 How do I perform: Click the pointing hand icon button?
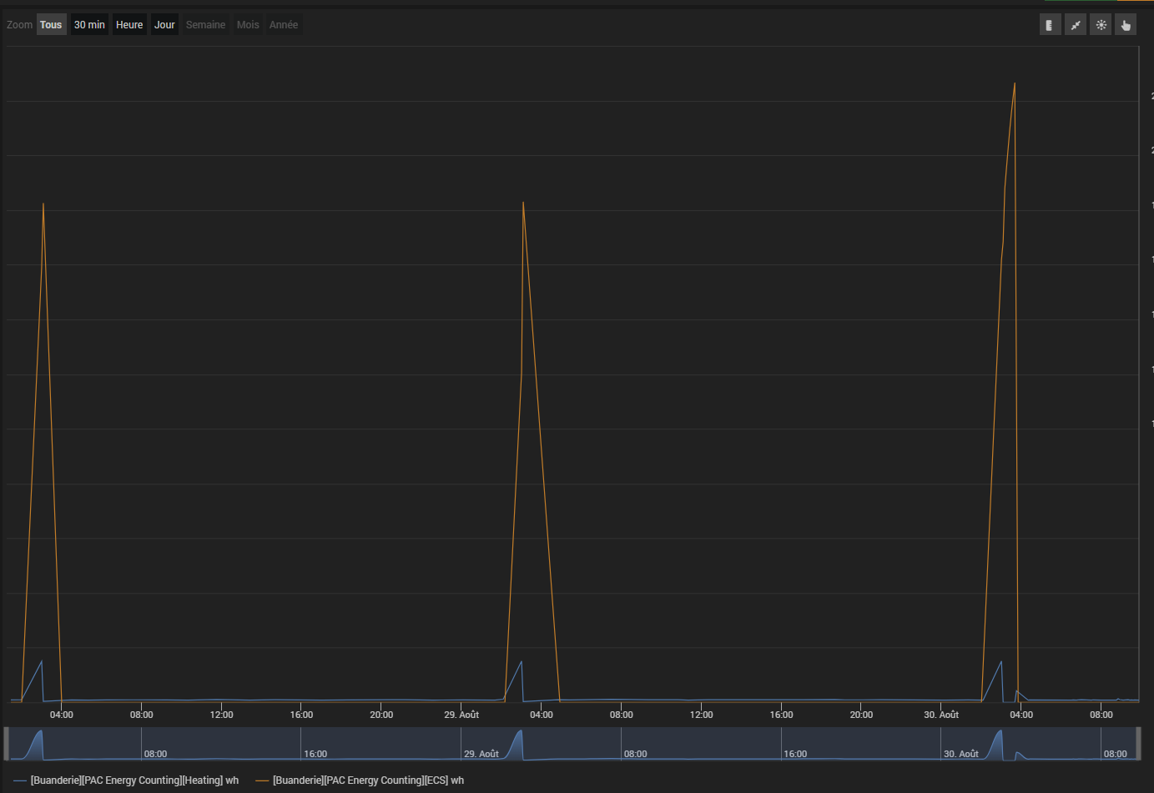pyautogui.click(x=1126, y=25)
